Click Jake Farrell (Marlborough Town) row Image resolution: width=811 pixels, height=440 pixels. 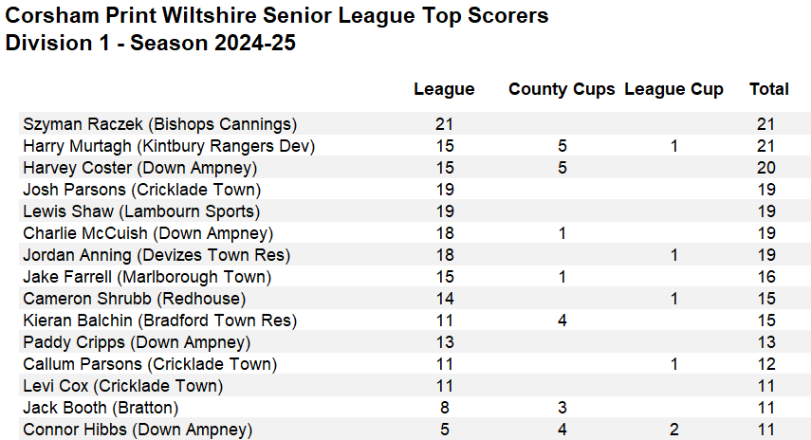[147, 277]
